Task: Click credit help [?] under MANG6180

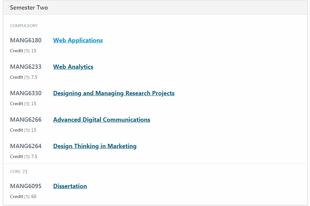Action: point(27,51)
